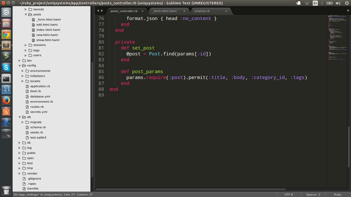This screenshot has width=351, height=197.
Task: Open secrets.yml in the sidebar
Action: tap(39, 112)
